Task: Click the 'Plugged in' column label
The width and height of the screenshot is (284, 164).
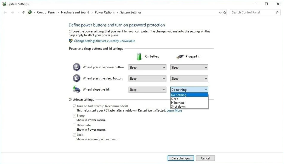Action: click(x=193, y=56)
